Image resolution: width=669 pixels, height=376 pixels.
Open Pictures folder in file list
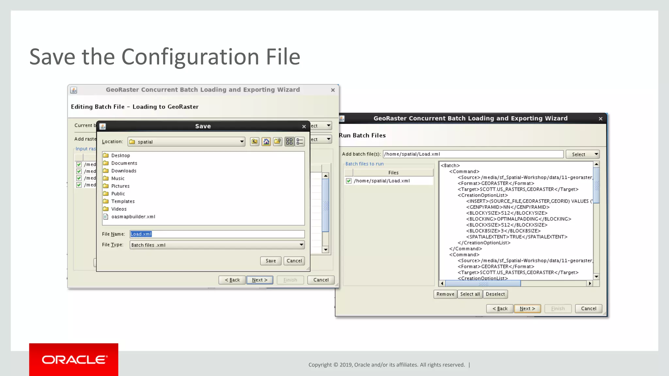tap(116, 186)
